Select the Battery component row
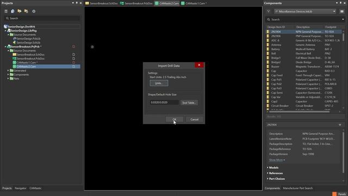This screenshot has width=348, height=196. coord(303,49)
